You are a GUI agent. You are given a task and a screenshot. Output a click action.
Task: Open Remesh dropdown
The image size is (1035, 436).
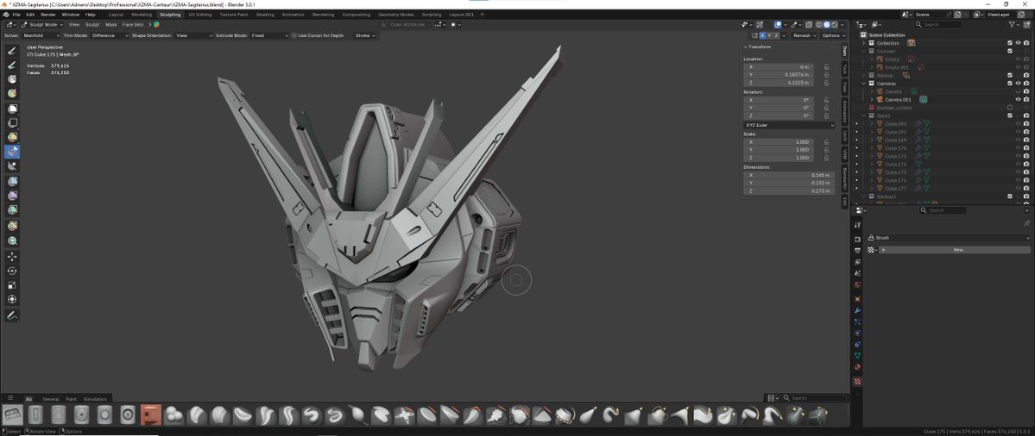pyautogui.click(x=804, y=35)
